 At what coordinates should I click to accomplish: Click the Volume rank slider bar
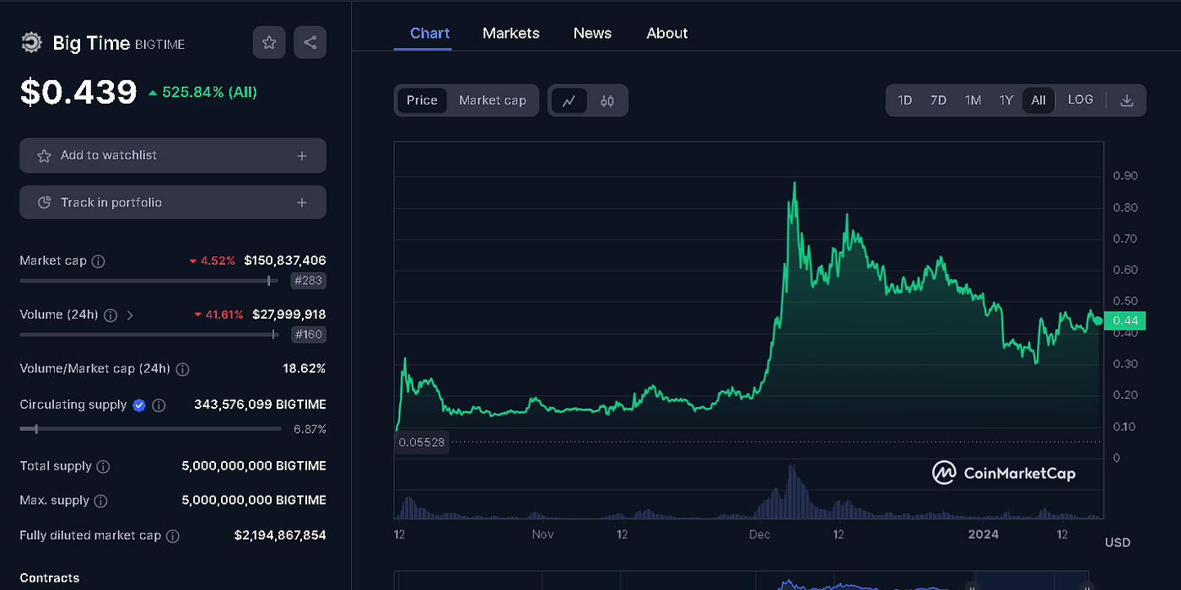[150, 335]
